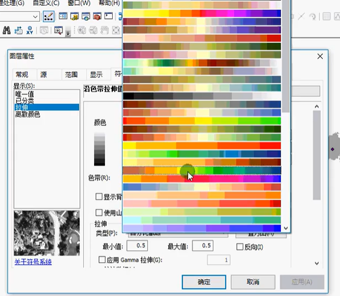Click the layout Zoom In page icon

(x=82, y=30)
